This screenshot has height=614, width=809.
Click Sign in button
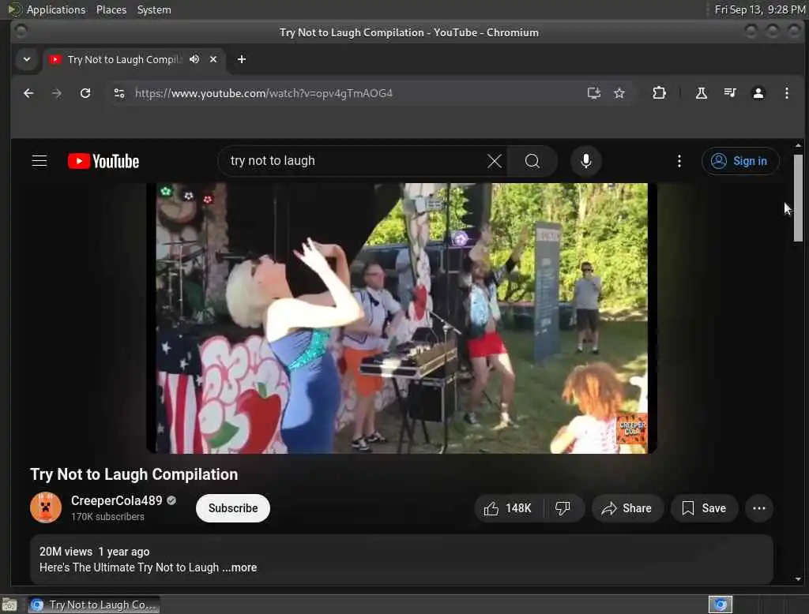pyautogui.click(x=739, y=161)
